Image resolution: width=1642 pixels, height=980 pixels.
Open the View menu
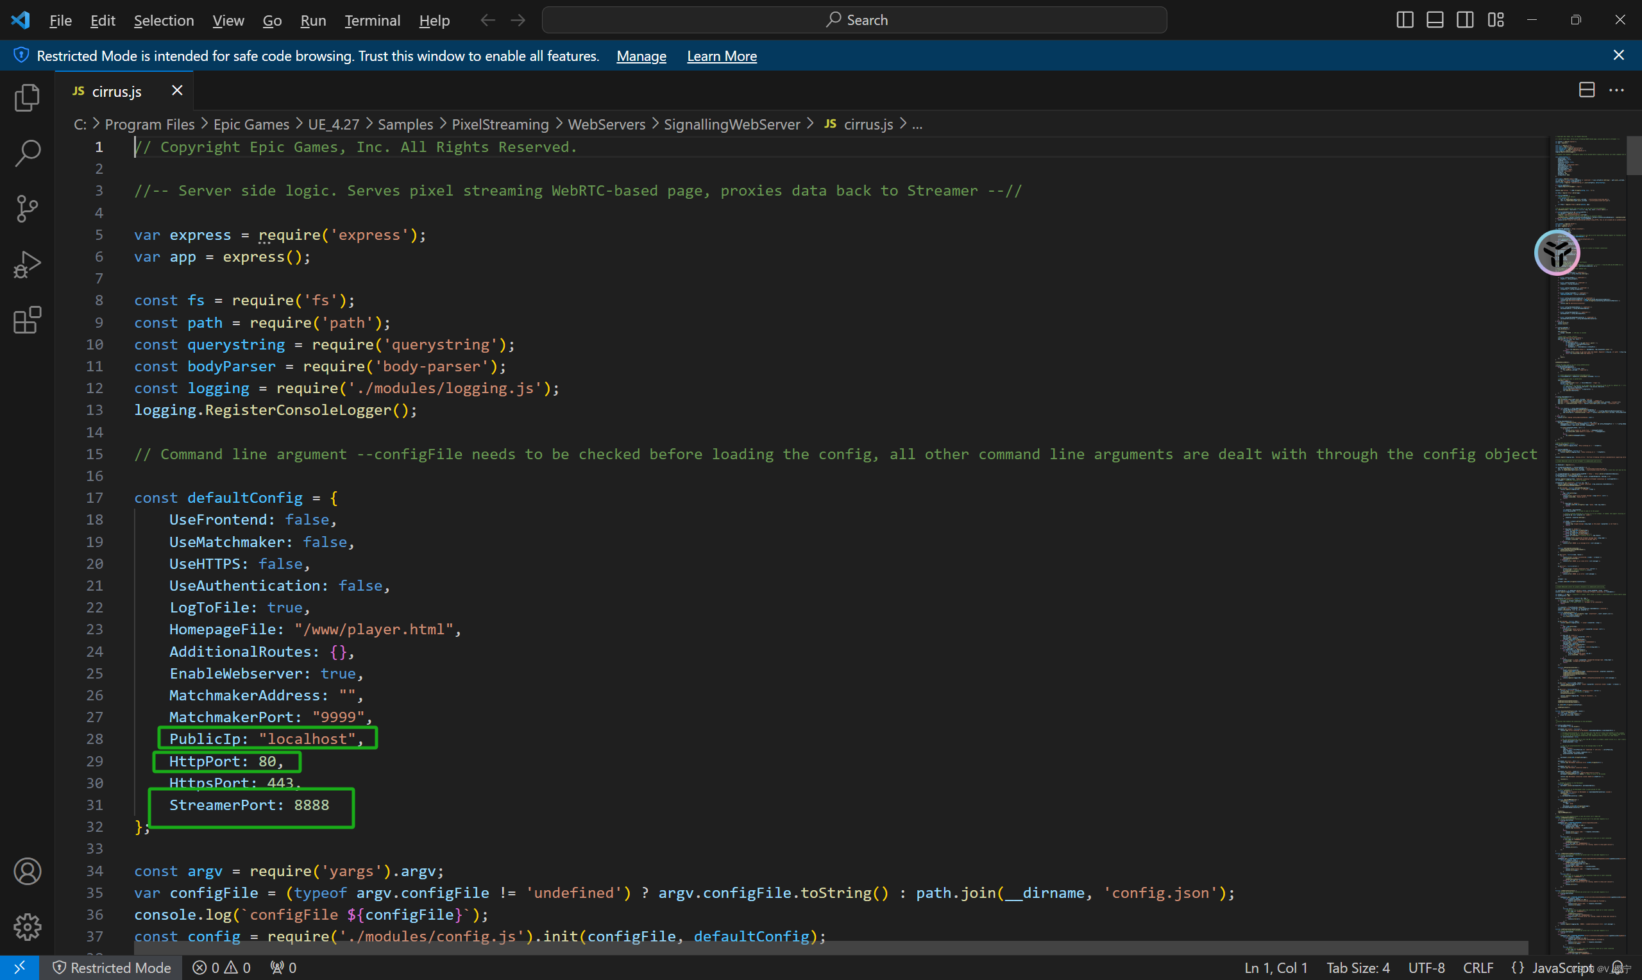click(x=228, y=21)
